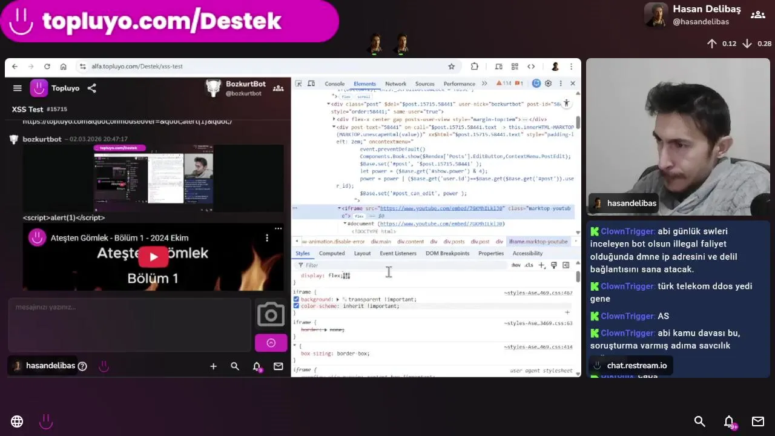Open the Accessibility tab
Image resolution: width=775 pixels, height=436 pixels.
tap(527, 253)
